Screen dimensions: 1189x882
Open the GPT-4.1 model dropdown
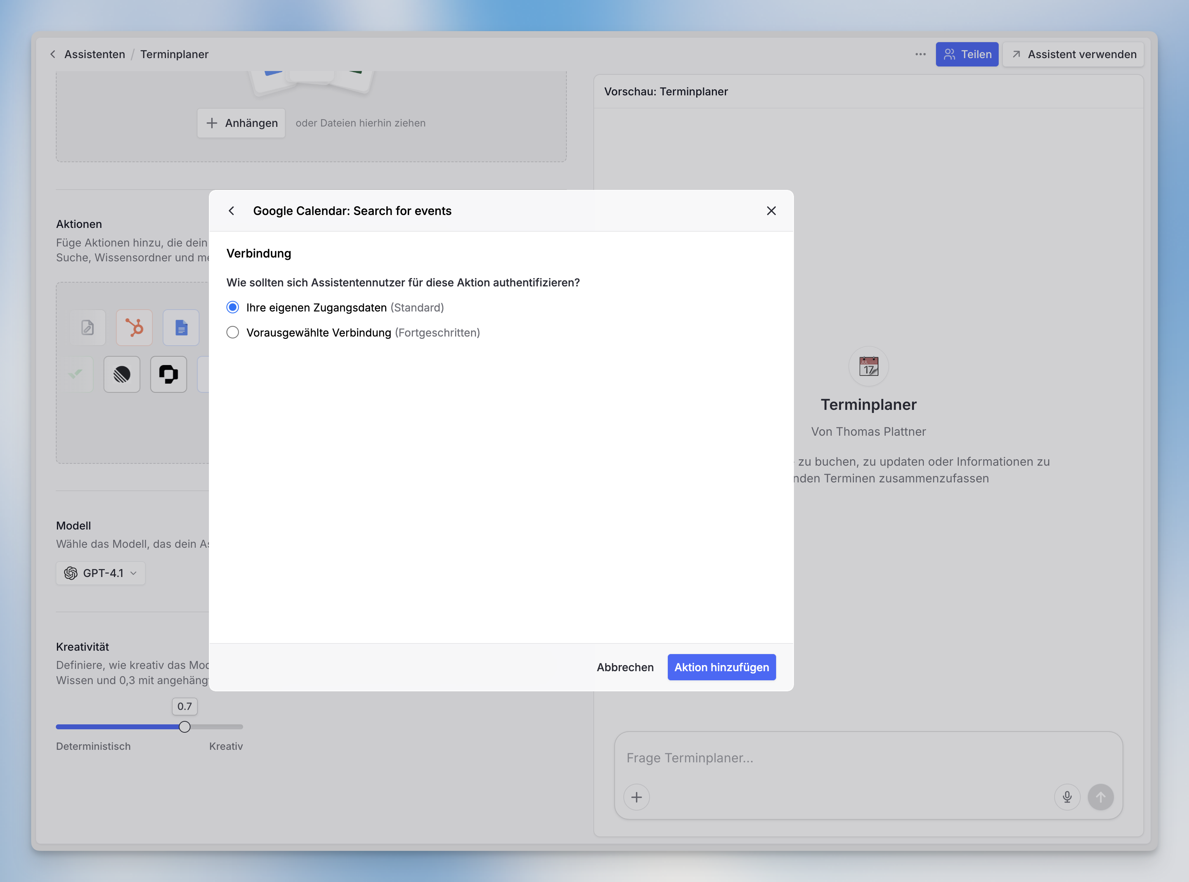pos(100,573)
